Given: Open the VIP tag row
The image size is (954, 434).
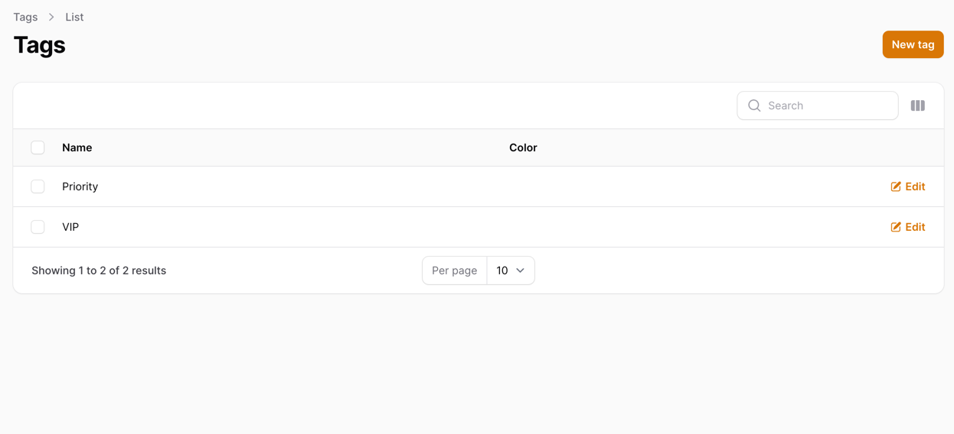Looking at the screenshot, I should [479, 227].
